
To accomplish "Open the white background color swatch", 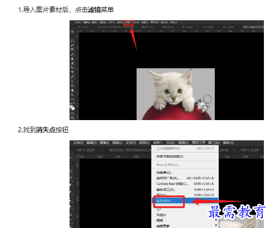I will (x=74, y=108).
